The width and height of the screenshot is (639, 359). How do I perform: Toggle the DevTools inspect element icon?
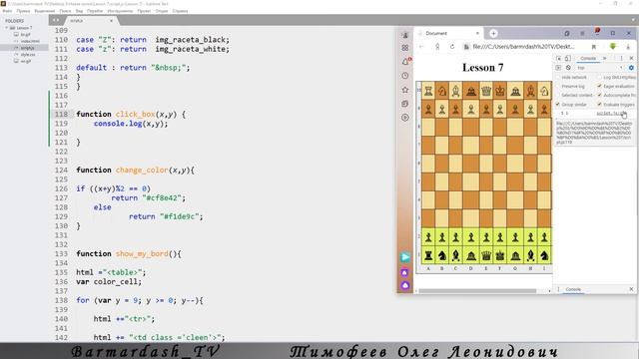(x=559, y=58)
